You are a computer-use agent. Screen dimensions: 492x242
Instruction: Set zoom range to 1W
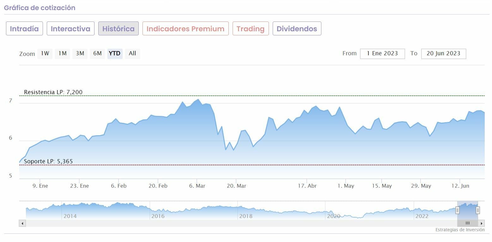tap(45, 53)
